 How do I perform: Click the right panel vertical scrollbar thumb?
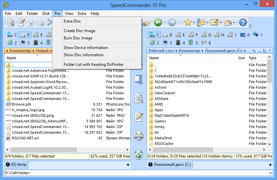tap(269, 71)
